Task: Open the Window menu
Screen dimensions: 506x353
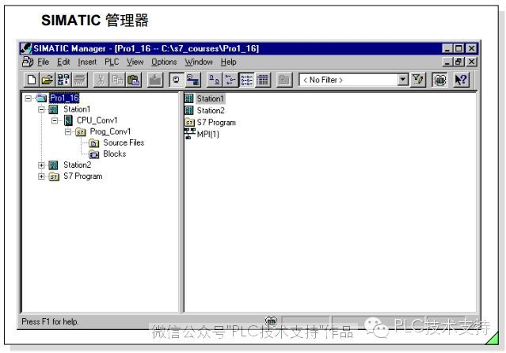Action: click(199, 62)
